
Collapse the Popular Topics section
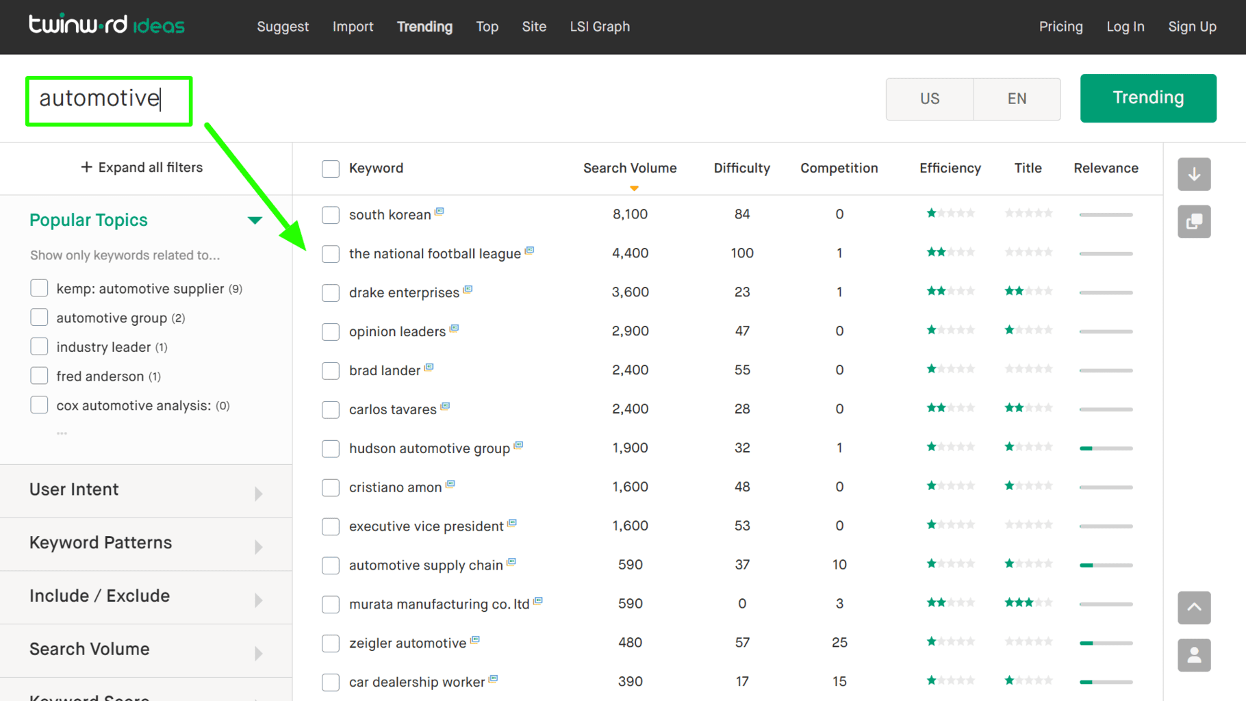[254, 220]
